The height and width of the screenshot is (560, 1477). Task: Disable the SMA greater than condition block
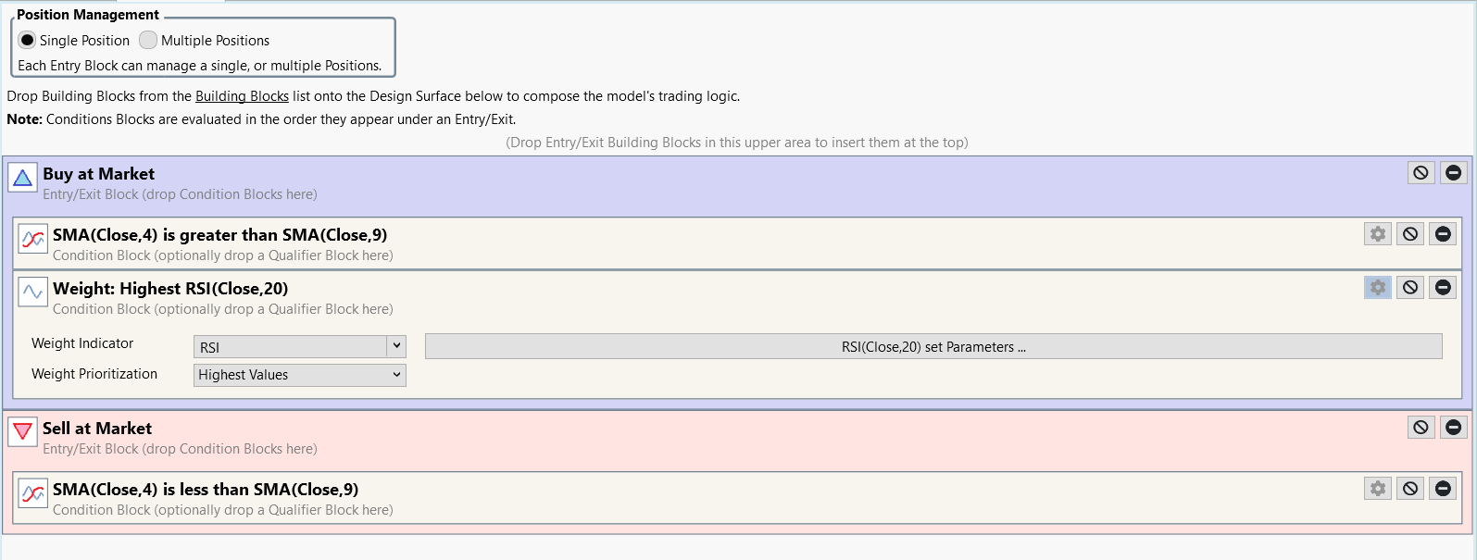pyautogui.click(x=1410, y=234)
